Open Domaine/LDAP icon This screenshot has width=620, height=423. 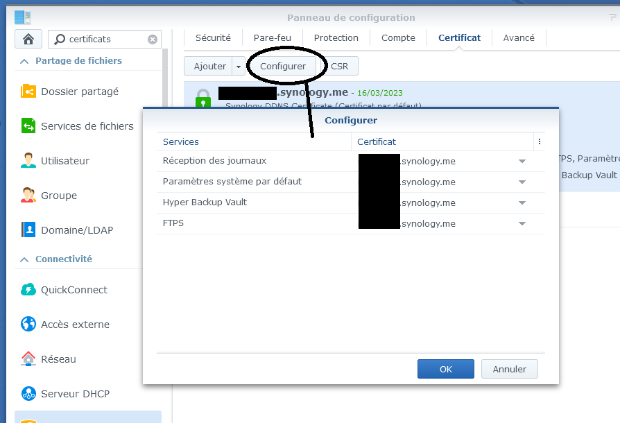(28, 230)
